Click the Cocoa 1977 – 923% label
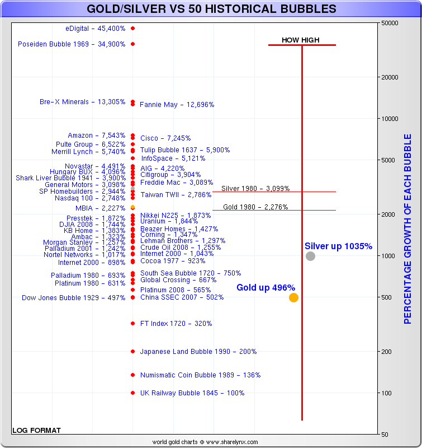The width and height of the screenshot is (422, 448). pyautogui.click(x=173, y=261)
